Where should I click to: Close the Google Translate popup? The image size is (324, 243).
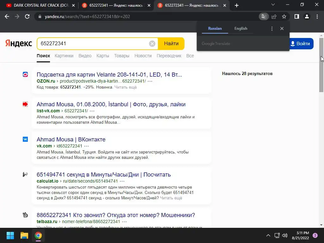click(282, 28)
